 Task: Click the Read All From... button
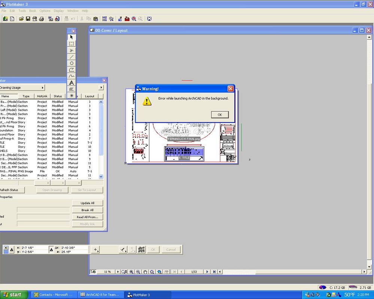coord(87,217)
